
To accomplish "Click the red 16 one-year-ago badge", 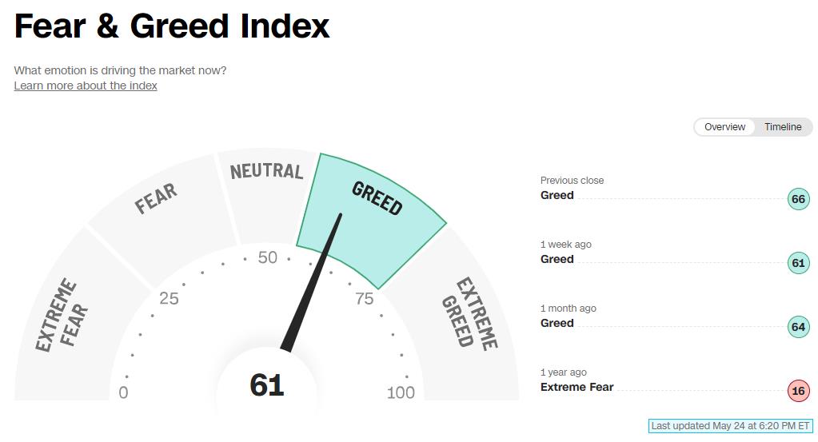I will (798, 391).
